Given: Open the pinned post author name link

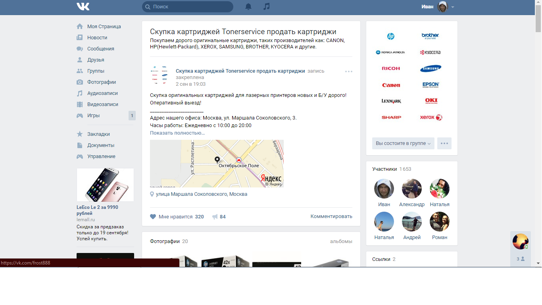Looking at the screenshot, I should click(240, 71).
